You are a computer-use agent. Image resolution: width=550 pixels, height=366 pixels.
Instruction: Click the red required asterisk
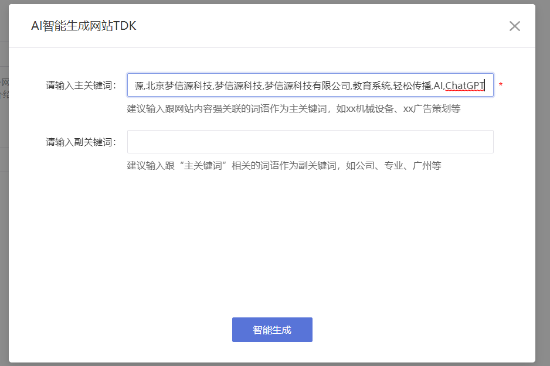pos(501,85)
